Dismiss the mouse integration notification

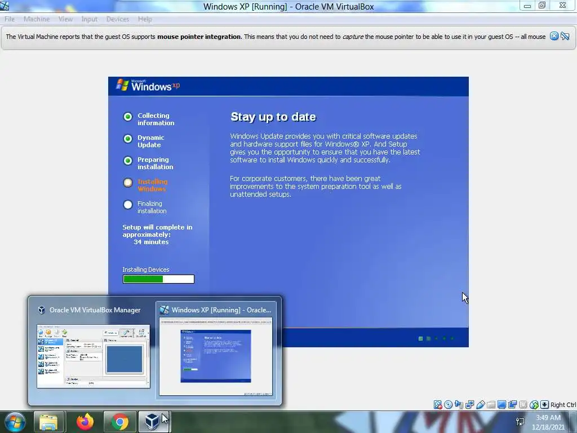tap(554, 36)
